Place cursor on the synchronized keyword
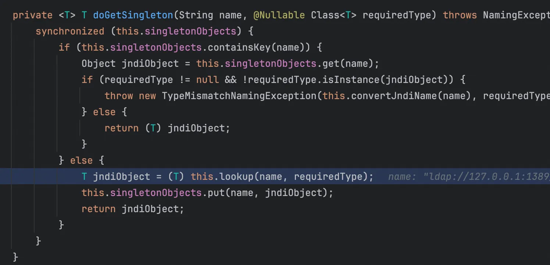Screen dimensions: 550x265 pos(70,31)
